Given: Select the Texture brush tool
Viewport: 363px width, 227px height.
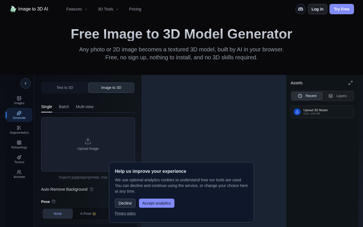Looking at the screenshot, I should click(19, 159).
